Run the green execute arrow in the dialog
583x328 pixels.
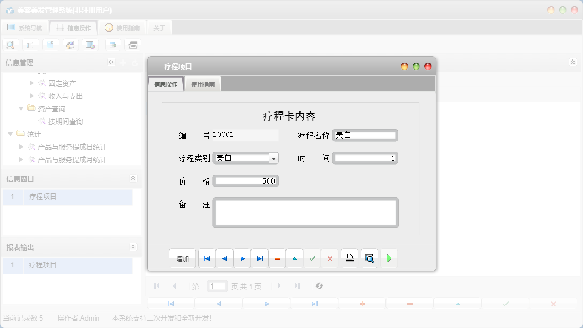[x=389, y=258]
